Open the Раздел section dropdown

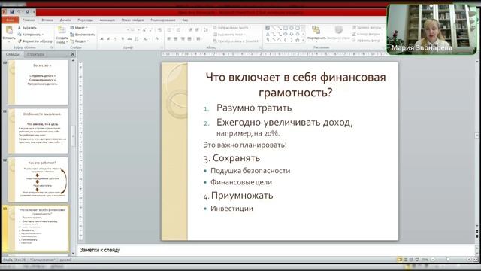[x=80, y=41]
